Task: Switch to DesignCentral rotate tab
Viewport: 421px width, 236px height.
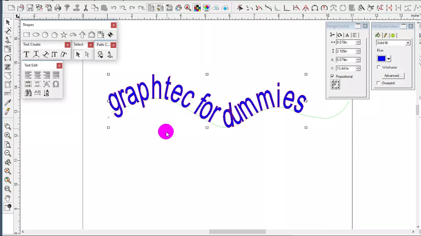Action: click(x=340, y=35)
